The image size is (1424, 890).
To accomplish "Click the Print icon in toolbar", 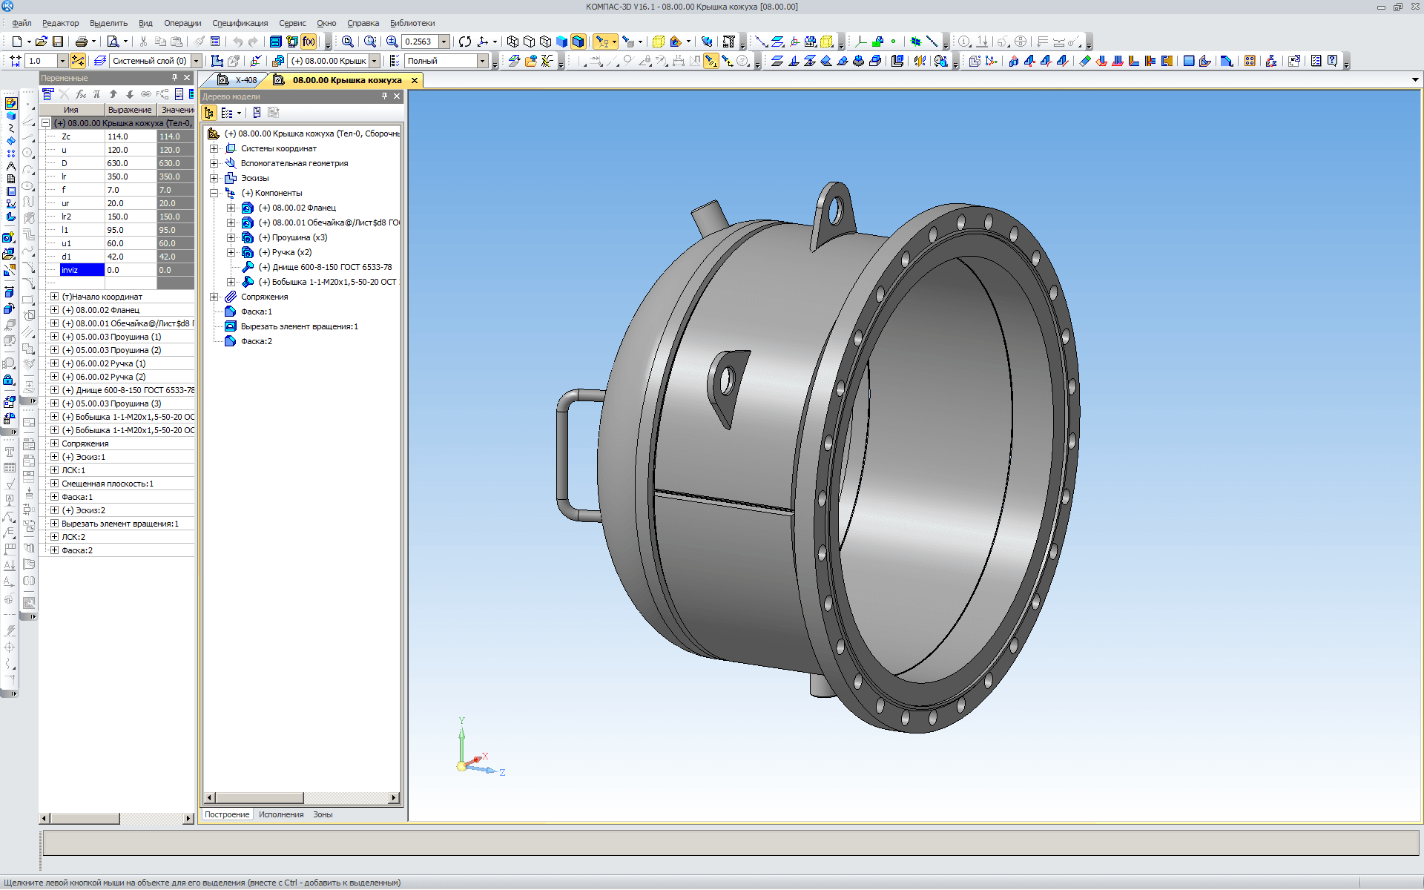I will (81, 42).
